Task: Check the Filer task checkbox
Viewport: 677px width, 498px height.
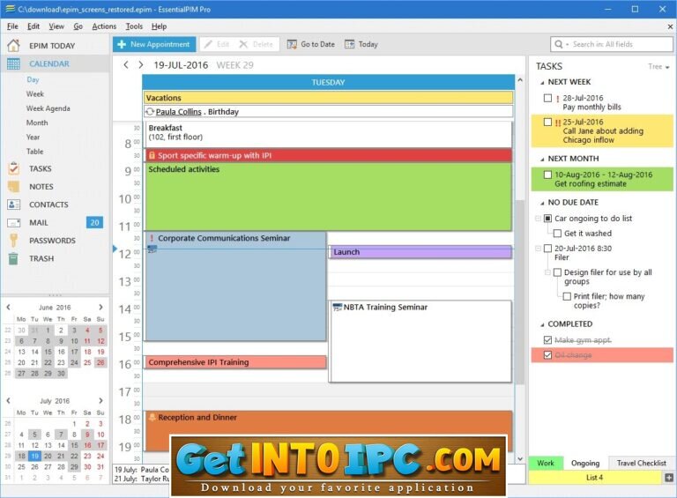Action: pos(547,249)
